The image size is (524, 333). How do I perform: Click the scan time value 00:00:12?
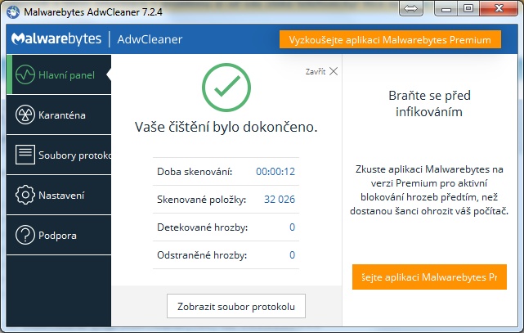[x=275, y=172]
